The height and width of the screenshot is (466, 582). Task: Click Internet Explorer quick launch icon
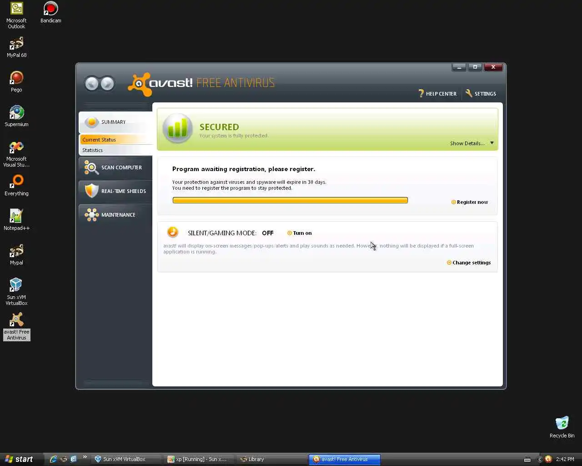(x=53, y=459)
